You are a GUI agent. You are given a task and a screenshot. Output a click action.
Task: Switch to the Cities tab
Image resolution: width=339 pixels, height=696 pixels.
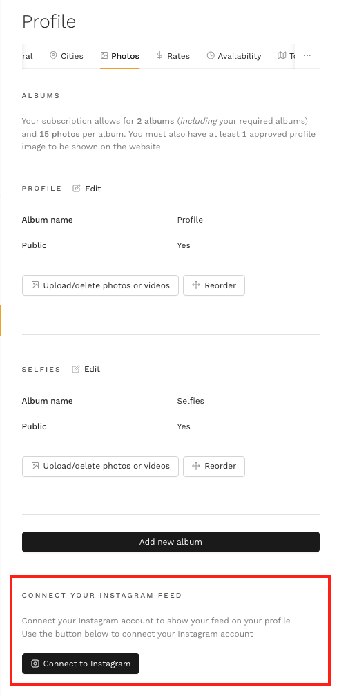click(x=66, y=56)
